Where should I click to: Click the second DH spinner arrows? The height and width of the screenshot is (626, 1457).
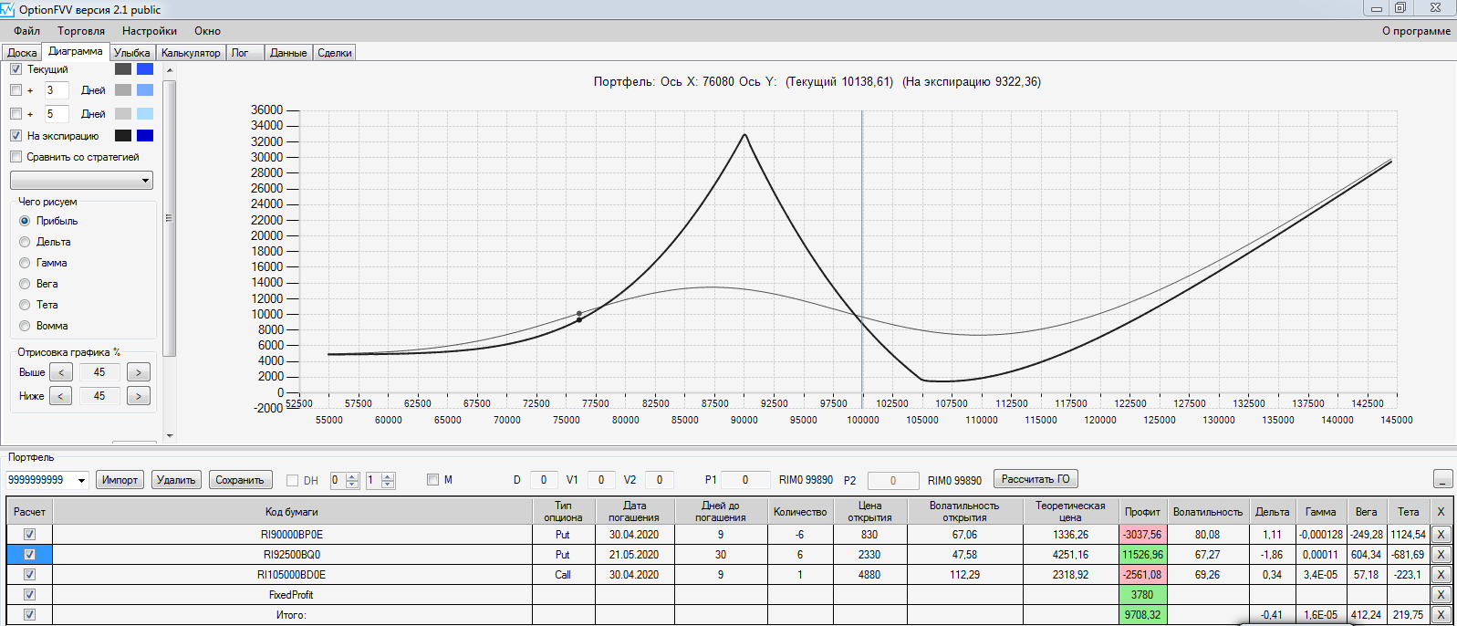tap(388, 480)
